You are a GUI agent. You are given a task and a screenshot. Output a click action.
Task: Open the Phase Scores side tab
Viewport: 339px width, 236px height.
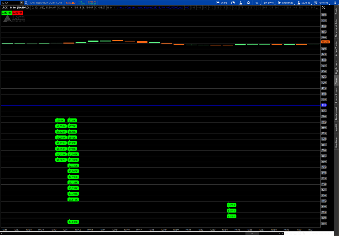coord(336,95)
